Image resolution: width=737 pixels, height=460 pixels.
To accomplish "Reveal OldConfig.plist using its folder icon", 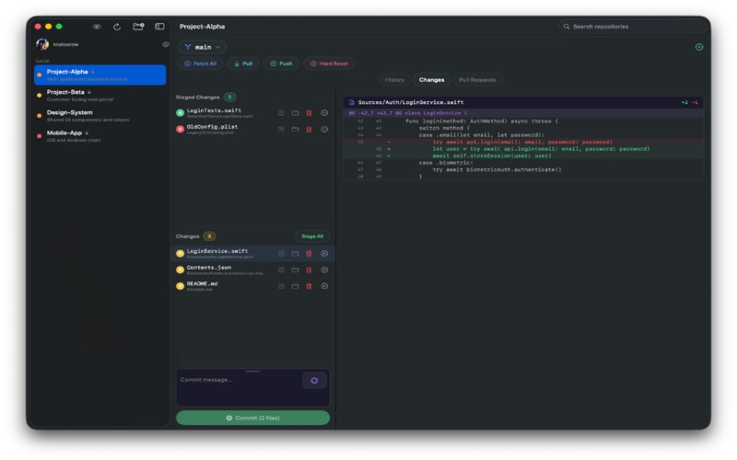I will click(295, 129).
